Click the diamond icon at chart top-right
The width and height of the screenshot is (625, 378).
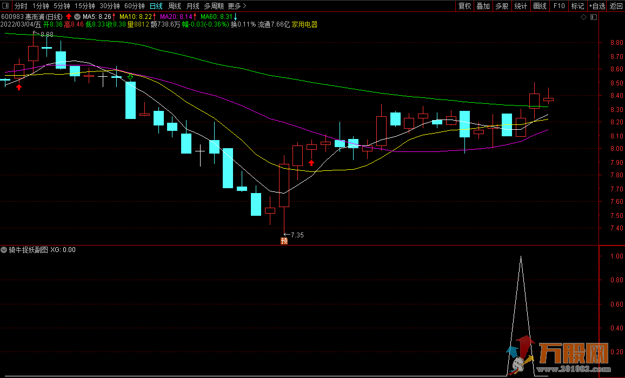(x=583, y=17)
